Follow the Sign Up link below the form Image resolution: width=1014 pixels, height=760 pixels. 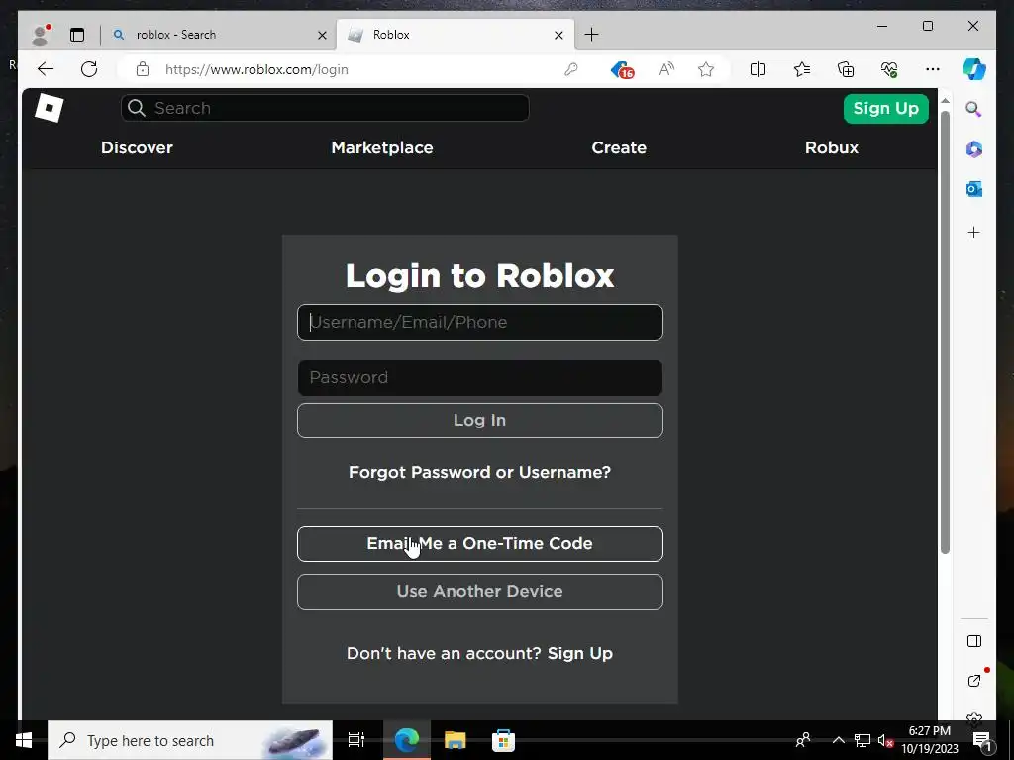580,653
